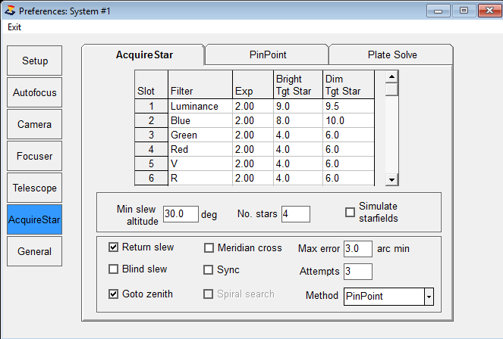Click the filter table scroll down arrow
503x339 pixels.
tap(391, 179)
